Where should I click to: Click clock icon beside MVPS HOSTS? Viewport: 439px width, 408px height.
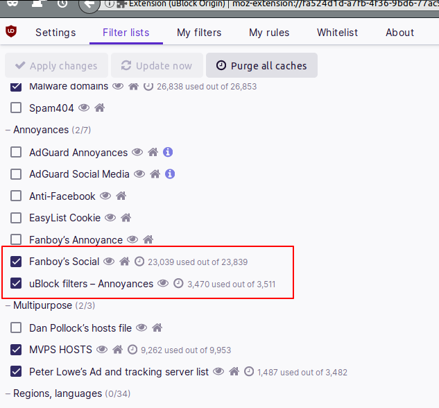tap(132, 350)
